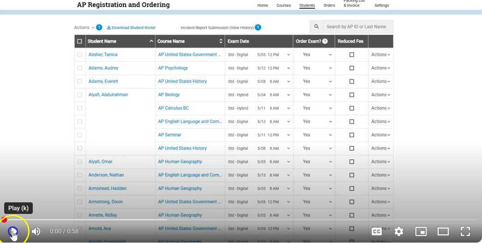Click the 0:00 / 0:58 time display
Screen dimensions: 482x243
[64, 231]
